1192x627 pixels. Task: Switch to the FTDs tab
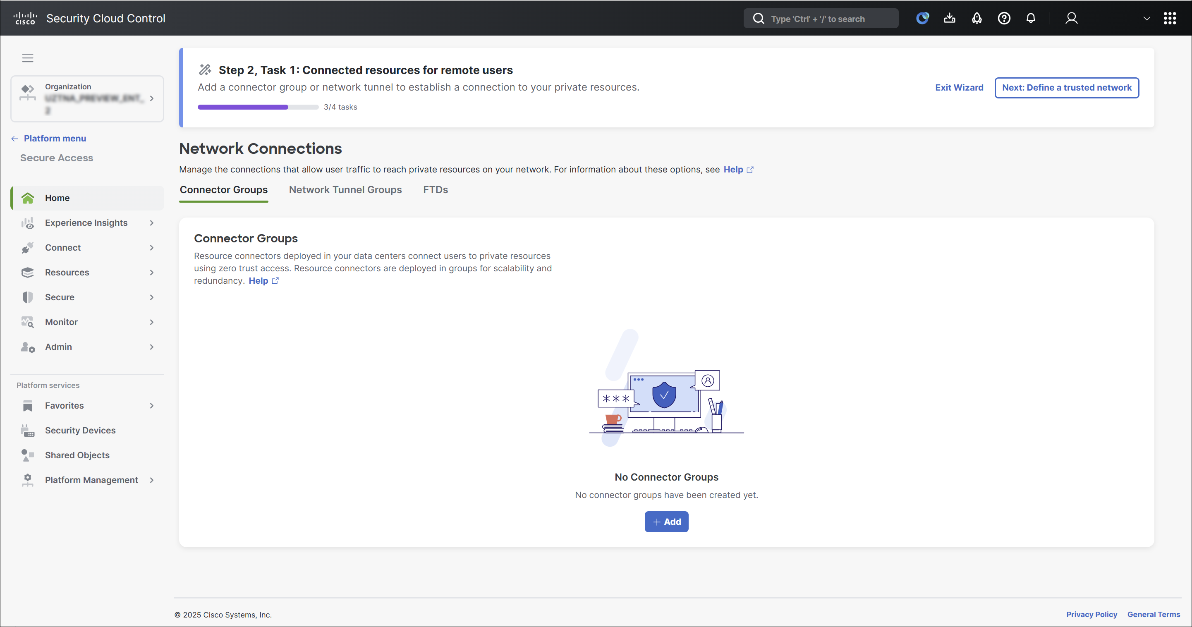(436, 190)
